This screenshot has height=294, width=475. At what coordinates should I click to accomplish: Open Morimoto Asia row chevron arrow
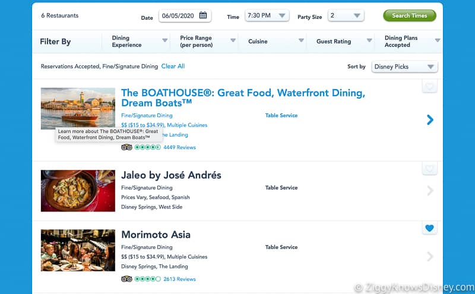point(430,257)
